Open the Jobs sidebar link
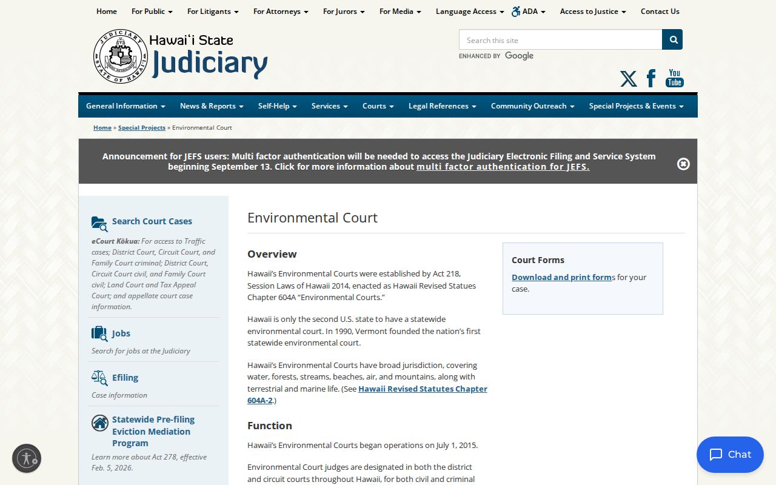Viewport: 776px width, 485px height. [121, 333]
